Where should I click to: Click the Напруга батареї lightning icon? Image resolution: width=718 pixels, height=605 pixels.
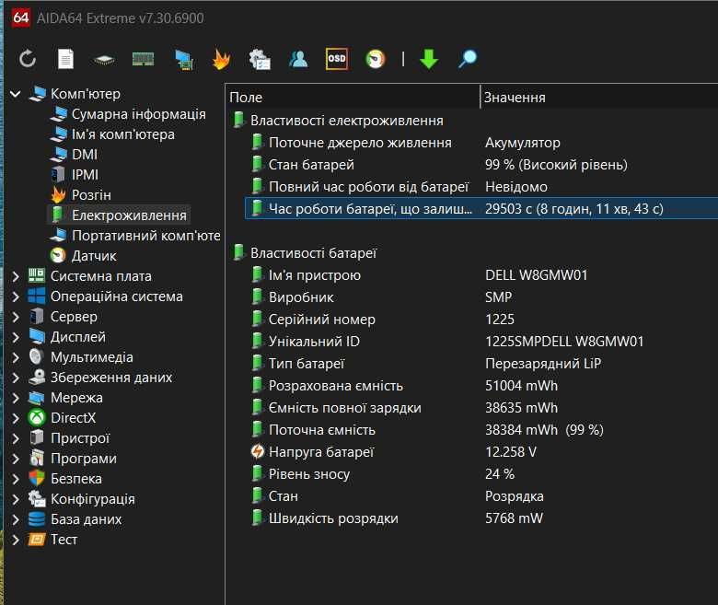point(258,451)
